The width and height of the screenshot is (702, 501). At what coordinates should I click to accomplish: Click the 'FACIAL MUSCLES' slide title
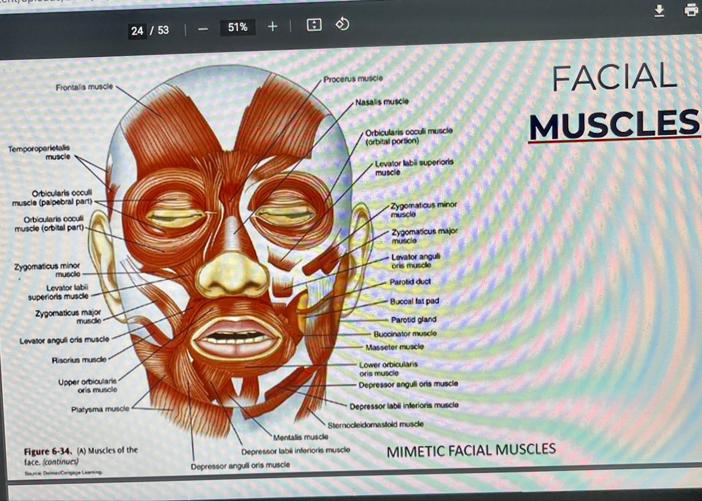click(x=614, y=101)
